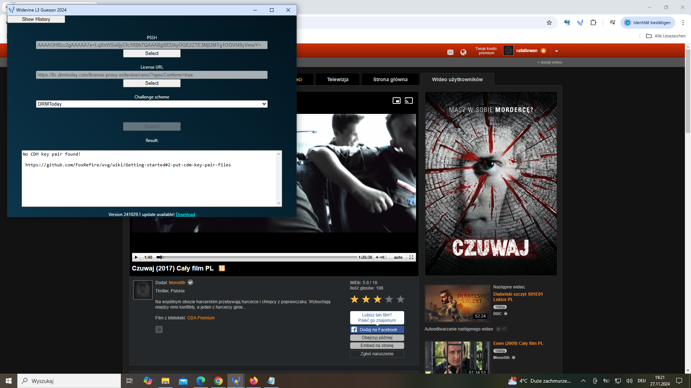Click Show History in Widevine Guessor
Viewport: 691px width, 388px height.
click(36, 19)
